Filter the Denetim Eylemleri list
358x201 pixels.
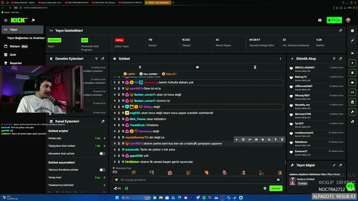(x=96, y=59)
